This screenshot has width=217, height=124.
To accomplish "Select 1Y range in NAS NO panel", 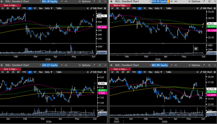I will pyautogui.click(x=140, y=72).
